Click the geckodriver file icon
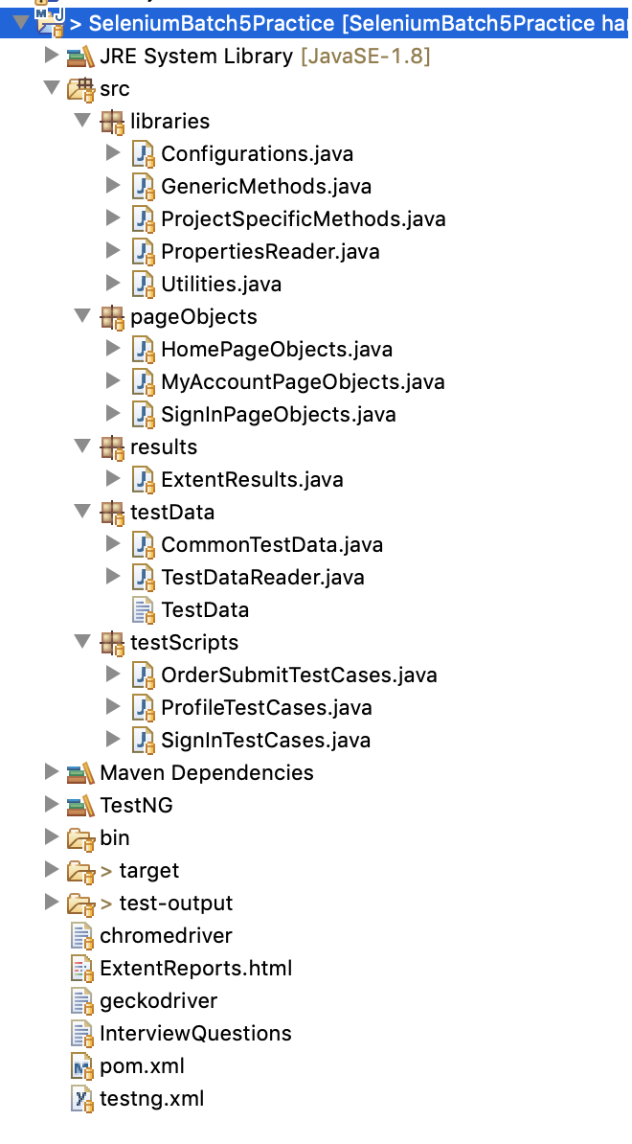The height and width of the screenshot is (1144, 632). click(x=82, y=1002)
